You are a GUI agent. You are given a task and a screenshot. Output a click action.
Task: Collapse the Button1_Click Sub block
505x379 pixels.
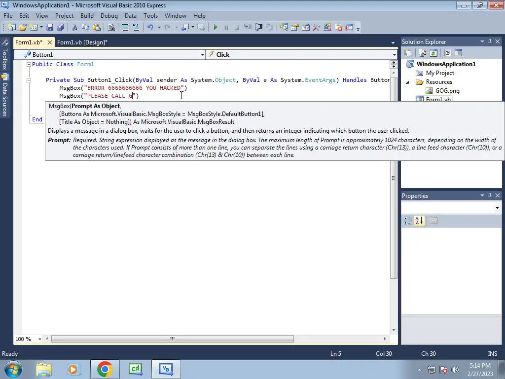click(x=29, y=80)
